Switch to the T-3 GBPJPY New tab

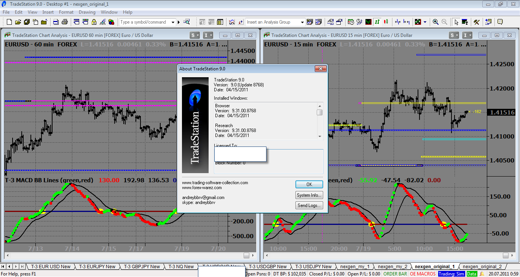pos(142,267)
